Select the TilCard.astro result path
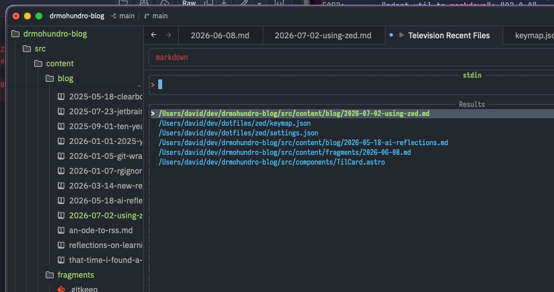The width and height of the screenshot is (554, 292). [x=272, y=162]
